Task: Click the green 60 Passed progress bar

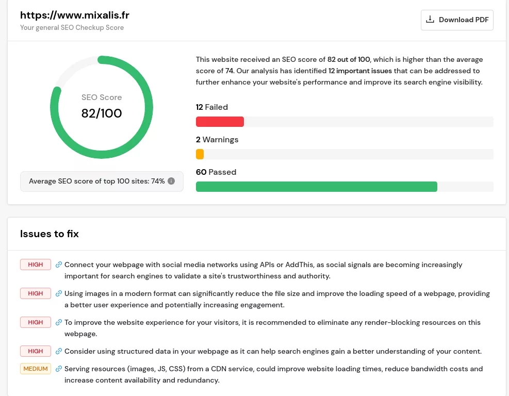Action: click(x=317, y=187)
